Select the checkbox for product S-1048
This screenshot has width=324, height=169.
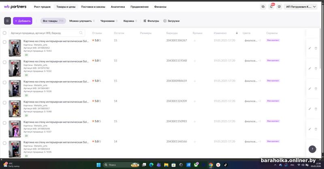[4, 103]
